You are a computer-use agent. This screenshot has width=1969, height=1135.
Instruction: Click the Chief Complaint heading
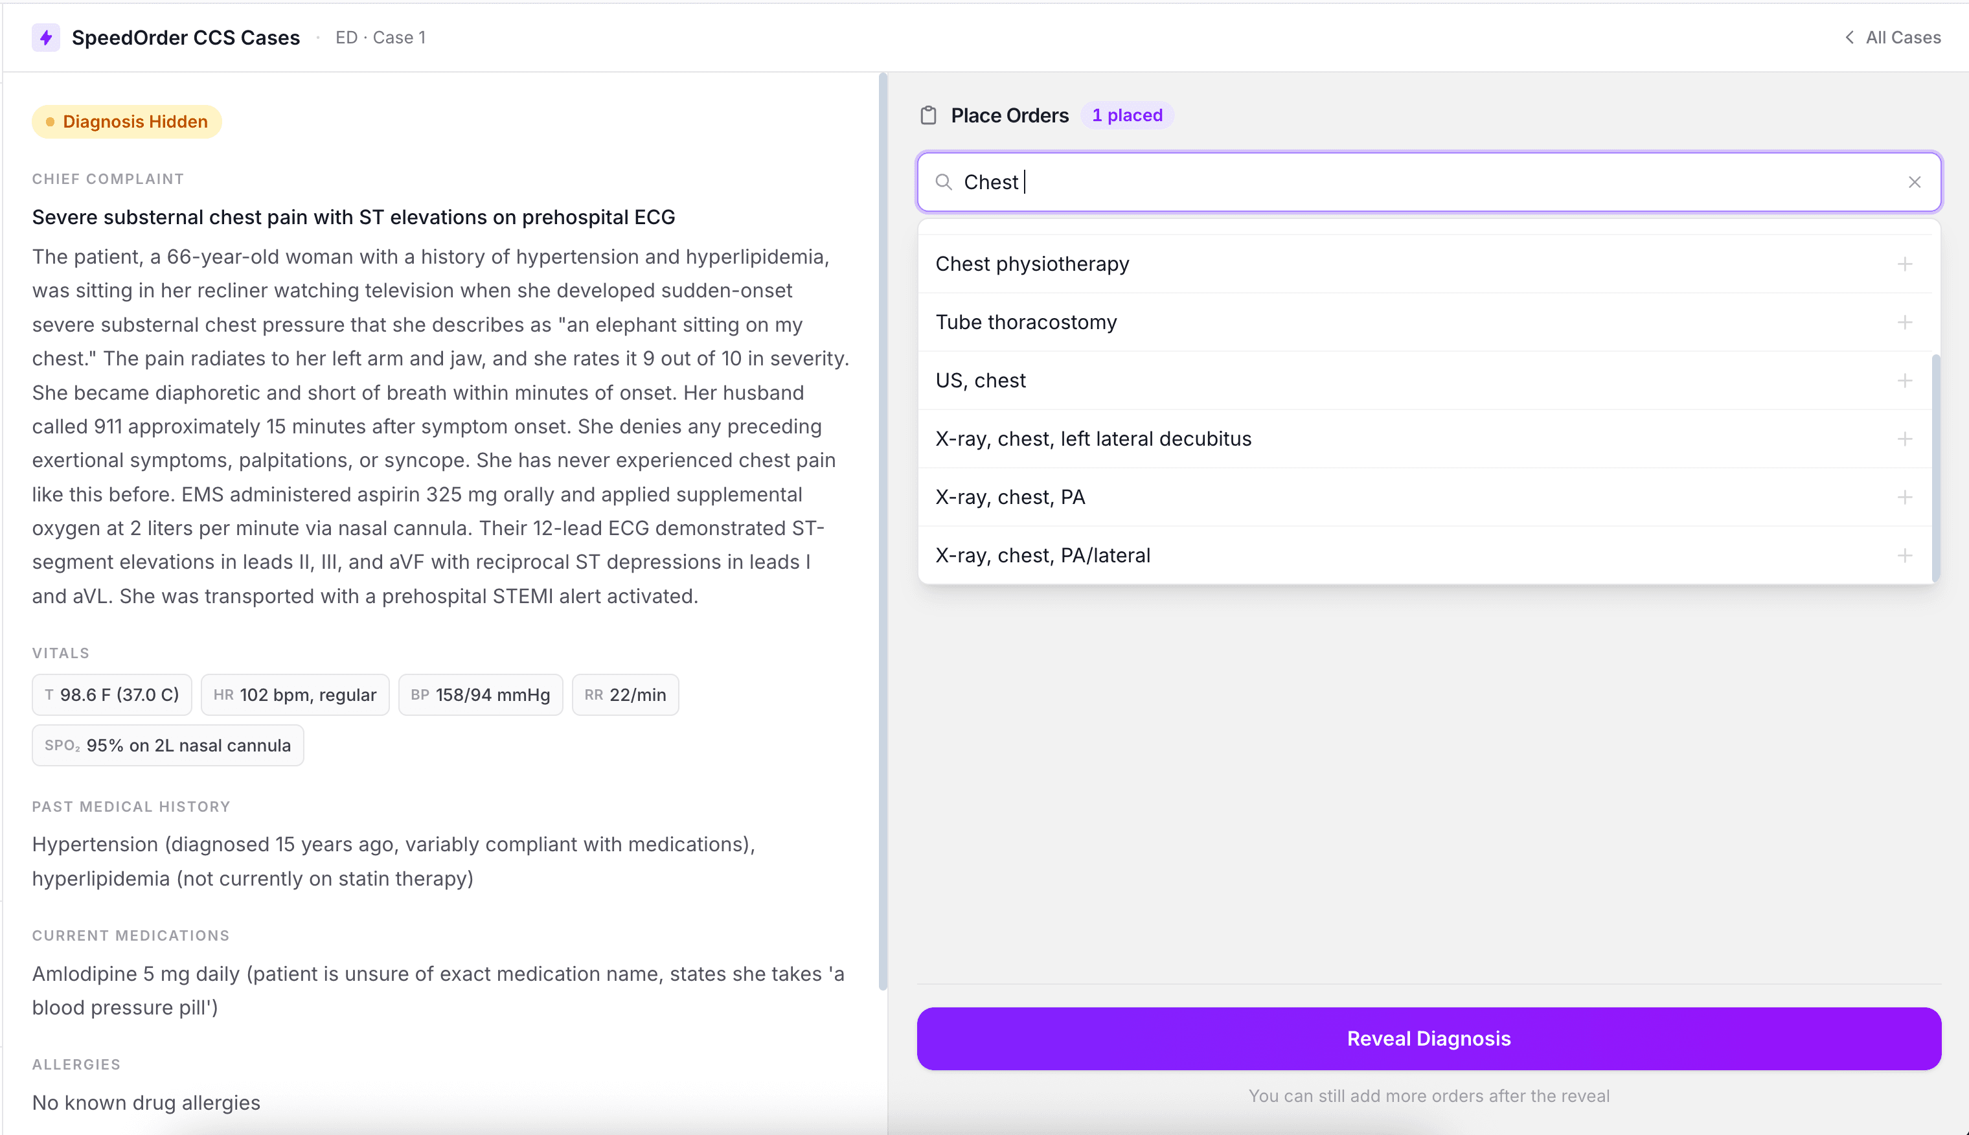pyautogui.click(x=108, y=179)
